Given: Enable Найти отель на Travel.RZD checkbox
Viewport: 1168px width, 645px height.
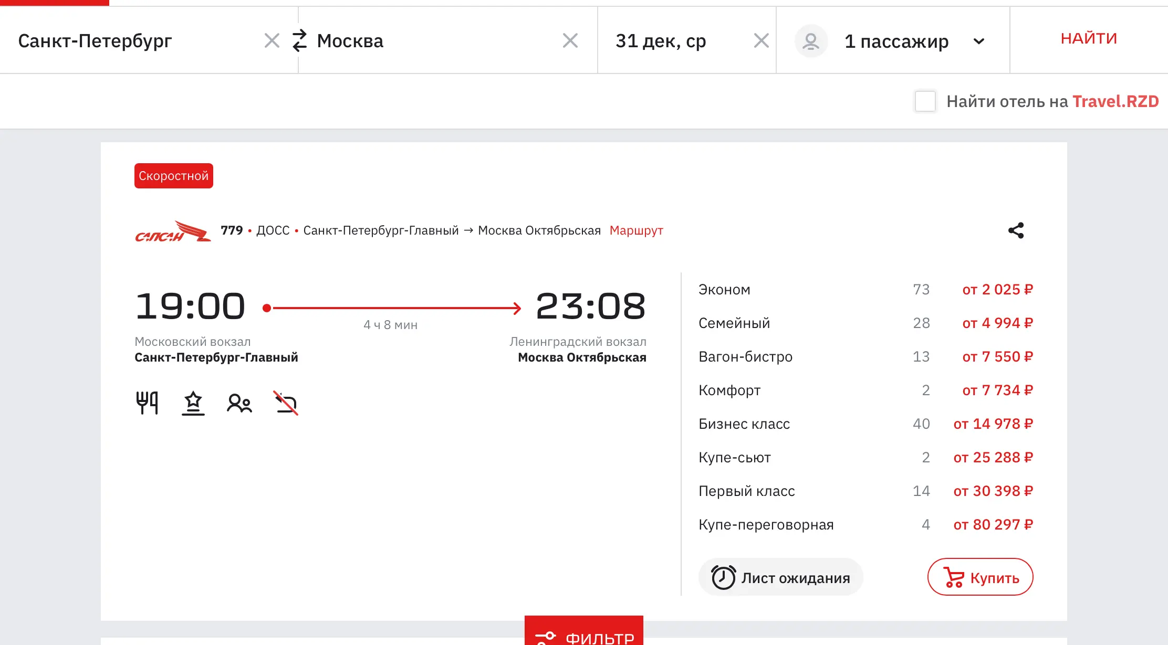Looking at the screenshot, I should click(925, 101).
